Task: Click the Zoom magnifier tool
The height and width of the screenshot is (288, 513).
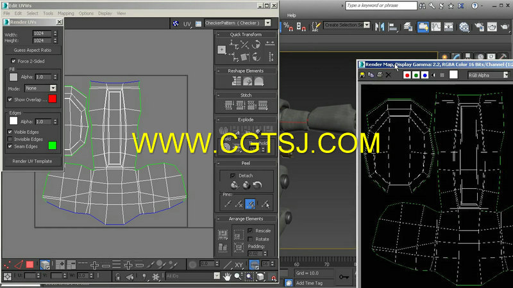Action: (x=238, y=276)
